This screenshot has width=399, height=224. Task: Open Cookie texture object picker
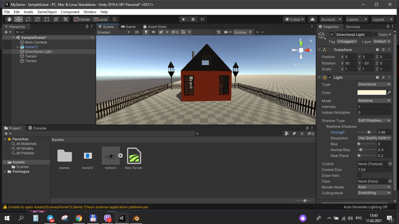pos(390,164)
